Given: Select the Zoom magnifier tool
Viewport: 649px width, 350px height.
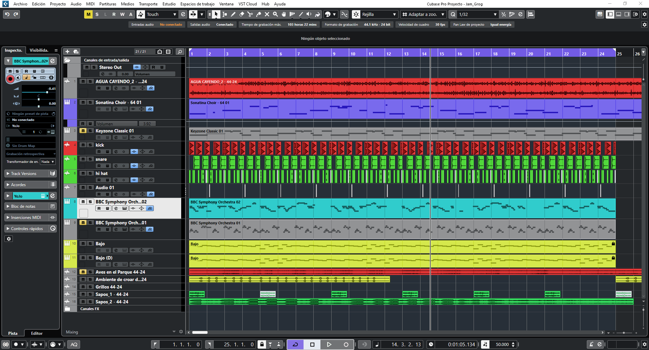Looking at the screenshot, I should coord(275,14).
